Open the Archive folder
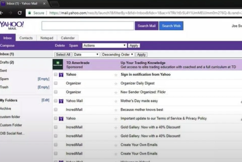242x162 pixels. [x=5, y=108]
